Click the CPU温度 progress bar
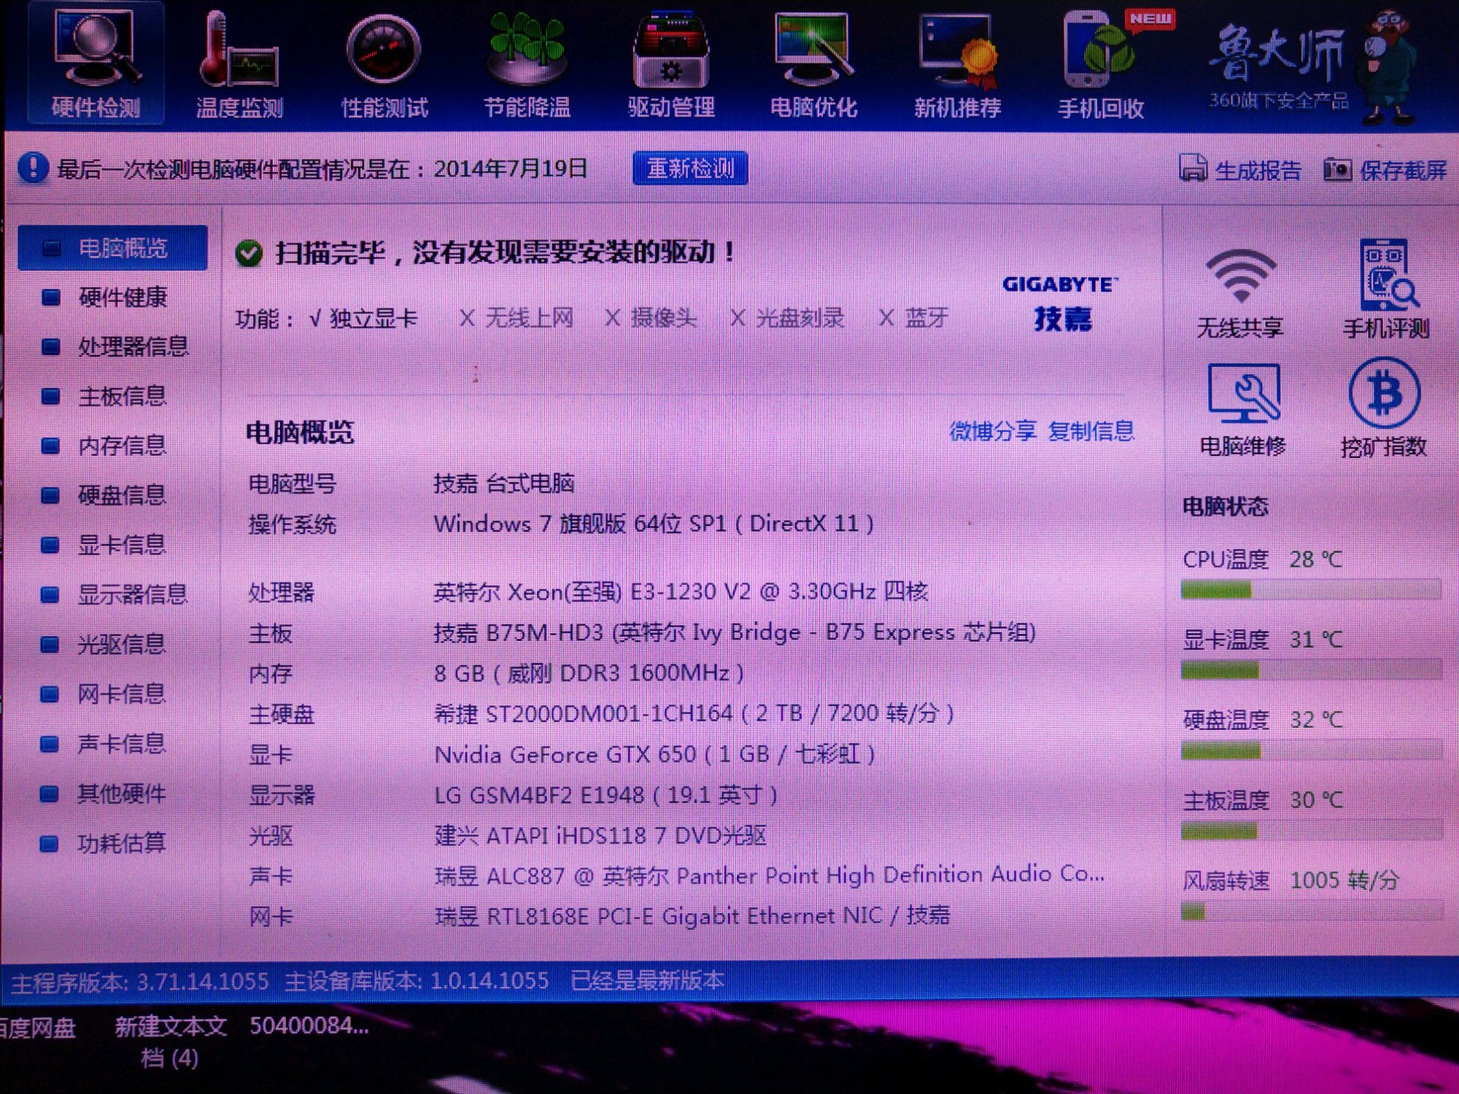1459x1094 pixels. click(1311, 590)
